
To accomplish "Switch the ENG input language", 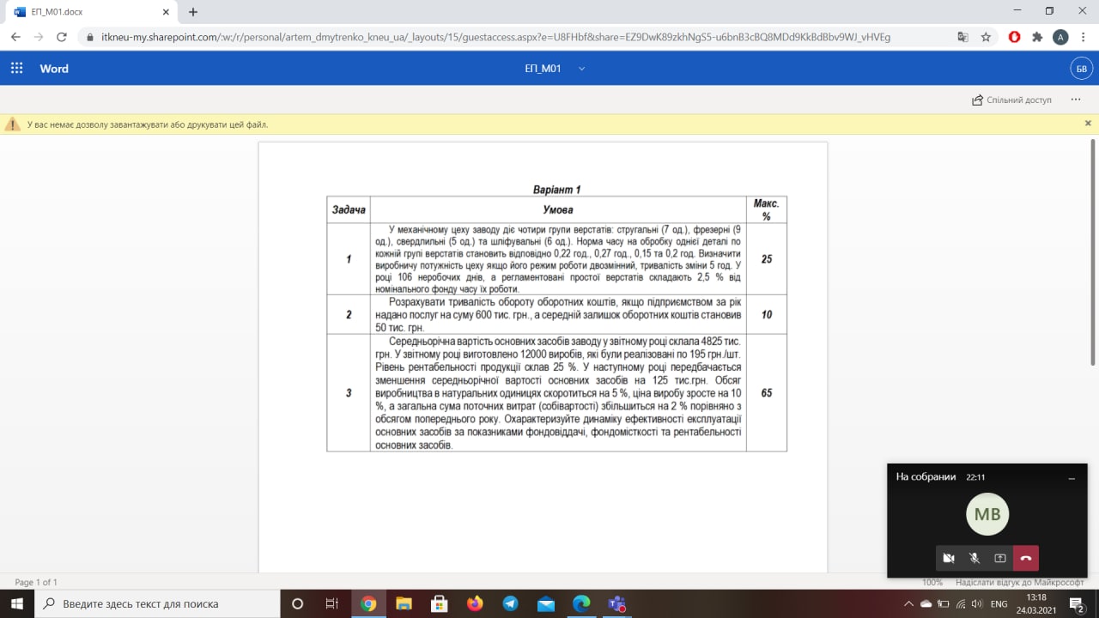I will pyautogui.click(x=999, y=603).
